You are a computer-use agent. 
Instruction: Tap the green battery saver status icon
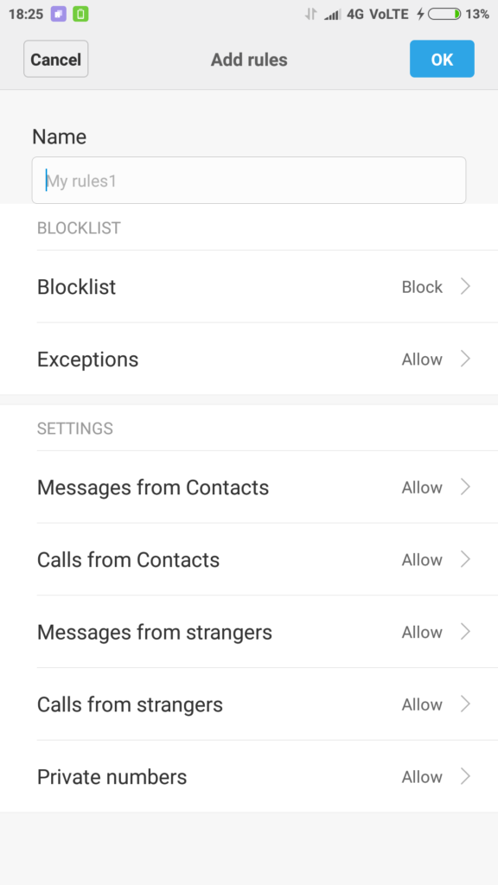(80, 14)
